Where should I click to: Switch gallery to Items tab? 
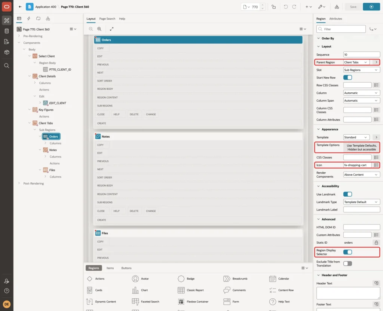(110, 268)
